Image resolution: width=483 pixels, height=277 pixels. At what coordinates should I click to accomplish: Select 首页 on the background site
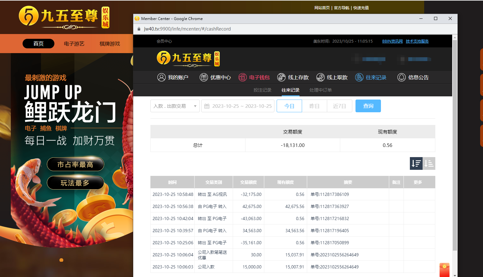click(x=38, y=44)
